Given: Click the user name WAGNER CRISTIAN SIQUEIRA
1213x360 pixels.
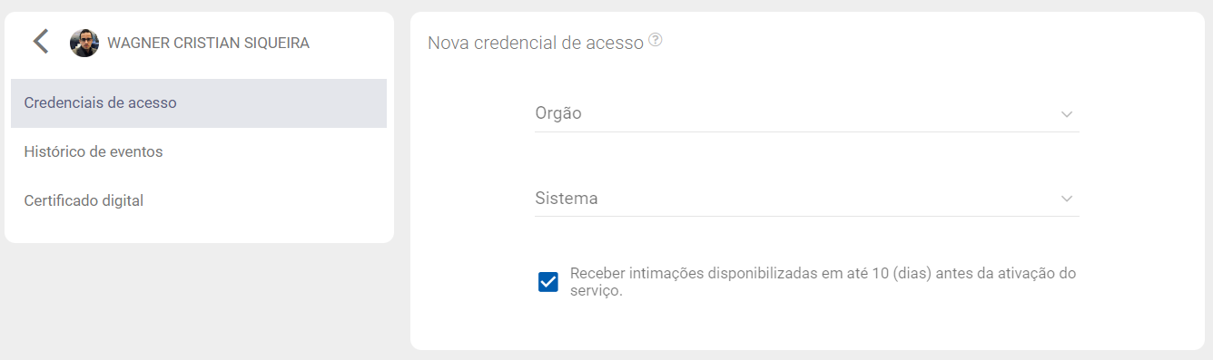Looking at the screenshot, I should coord(208,43).
